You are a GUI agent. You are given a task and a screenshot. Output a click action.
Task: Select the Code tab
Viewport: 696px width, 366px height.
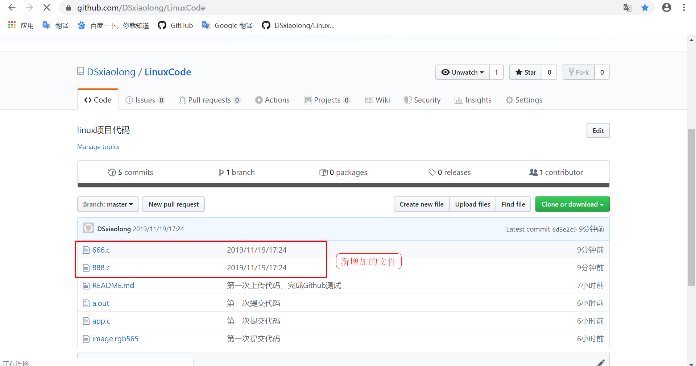coord(98,100)
